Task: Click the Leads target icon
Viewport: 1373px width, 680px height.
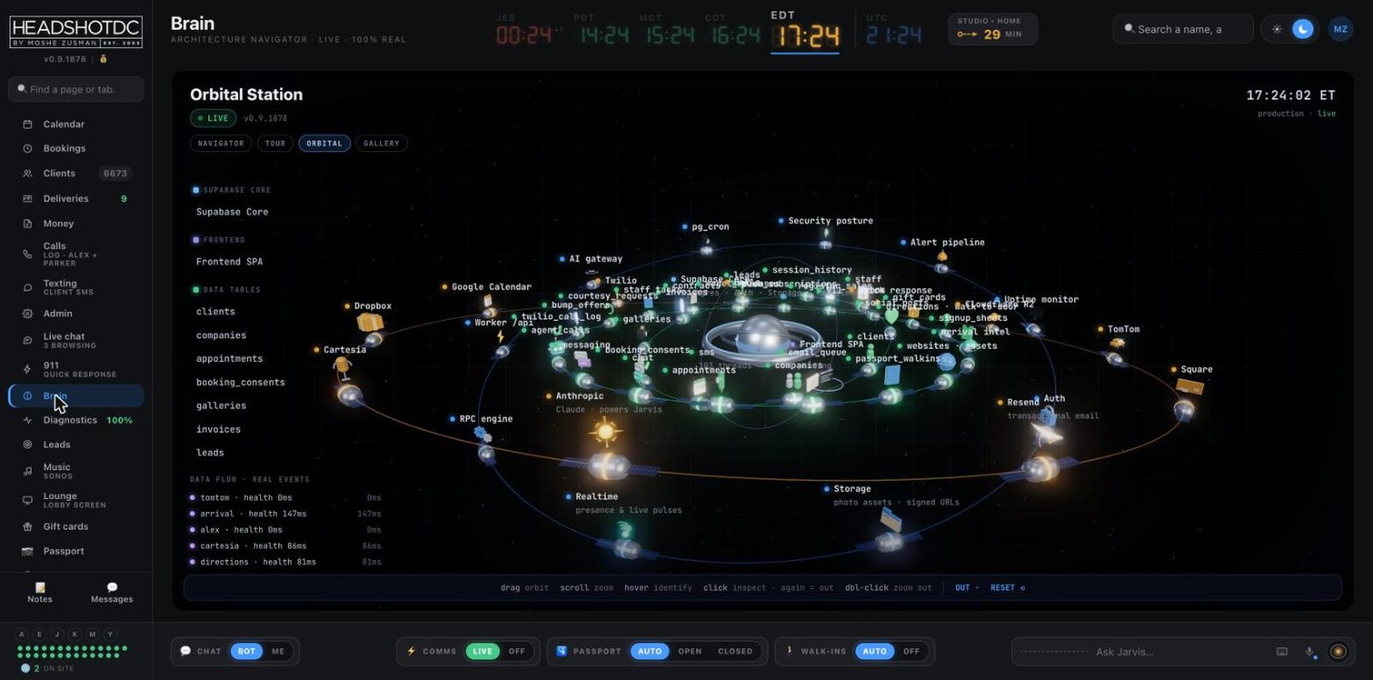Action: (x=27, y=444)
